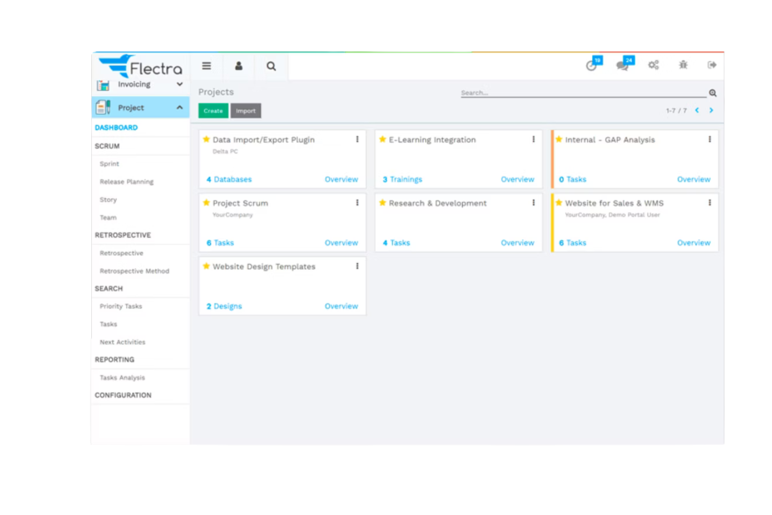This screenshot has width=772, height=515.
Task: Open the user profile icon
Action: [x=239, y=66]
